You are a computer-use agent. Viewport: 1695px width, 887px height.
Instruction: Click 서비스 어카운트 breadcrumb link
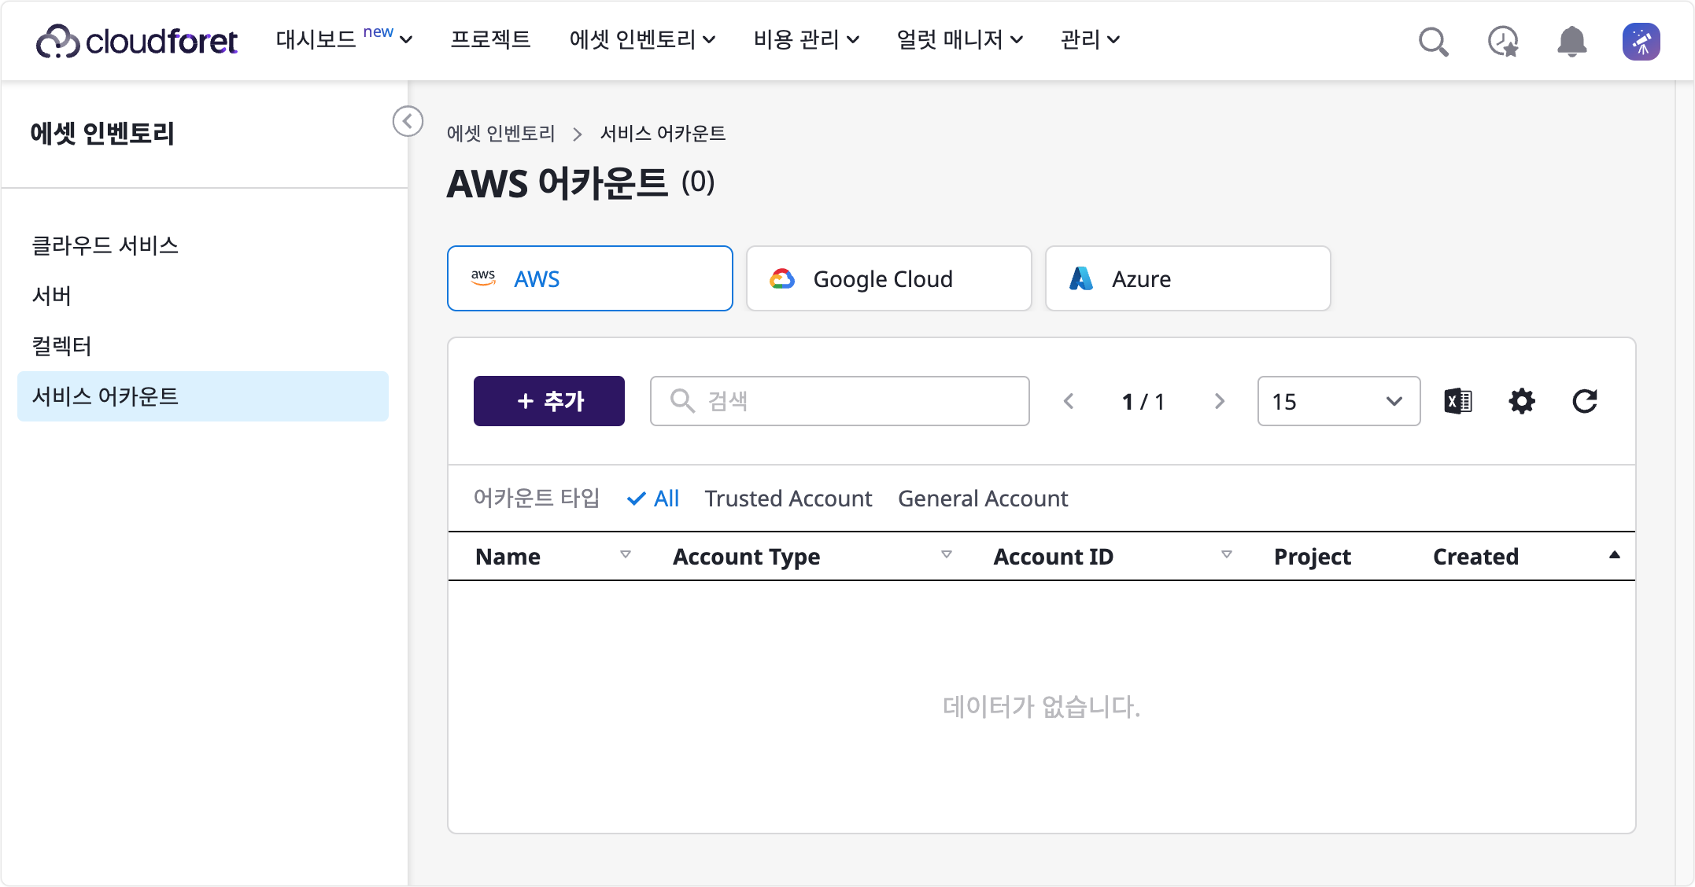663,134
